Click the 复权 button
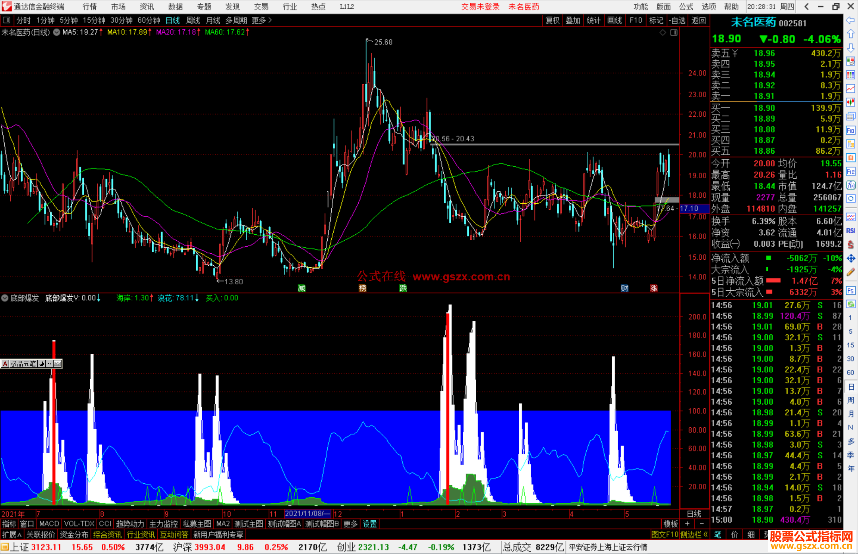The image size is (858, 554). coord(553,20)
